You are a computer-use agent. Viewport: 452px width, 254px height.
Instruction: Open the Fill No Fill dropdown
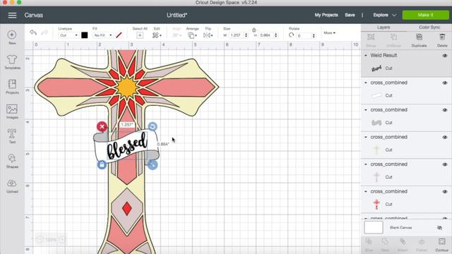(x=103, y=35)
